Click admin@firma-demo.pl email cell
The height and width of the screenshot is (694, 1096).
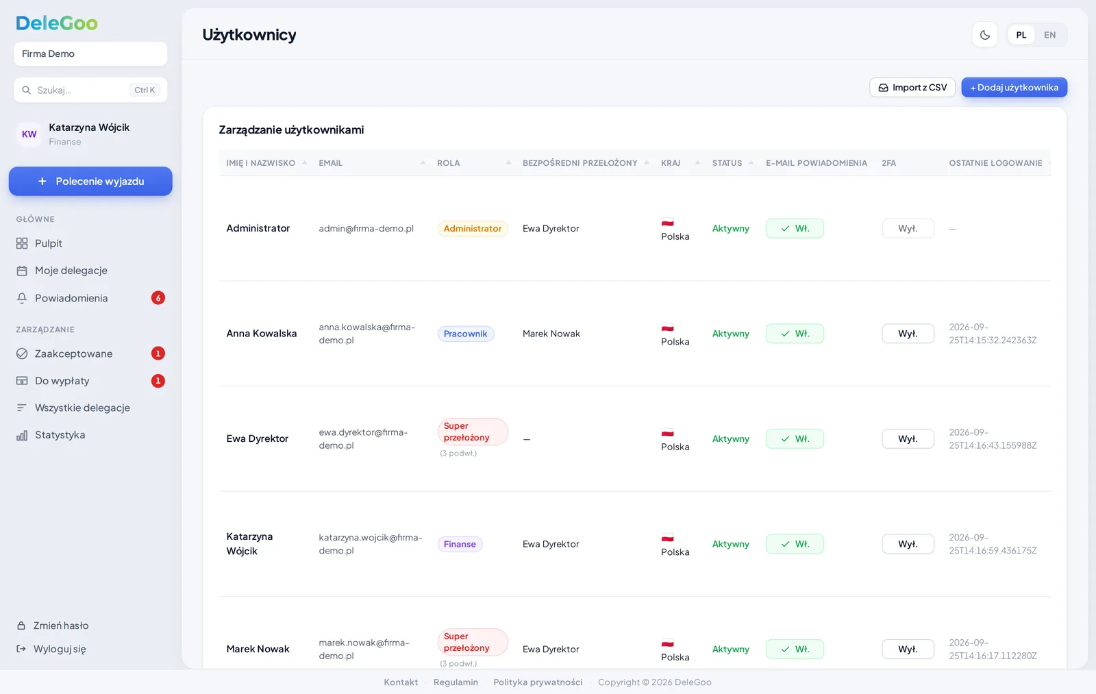(x=366, y=228)
